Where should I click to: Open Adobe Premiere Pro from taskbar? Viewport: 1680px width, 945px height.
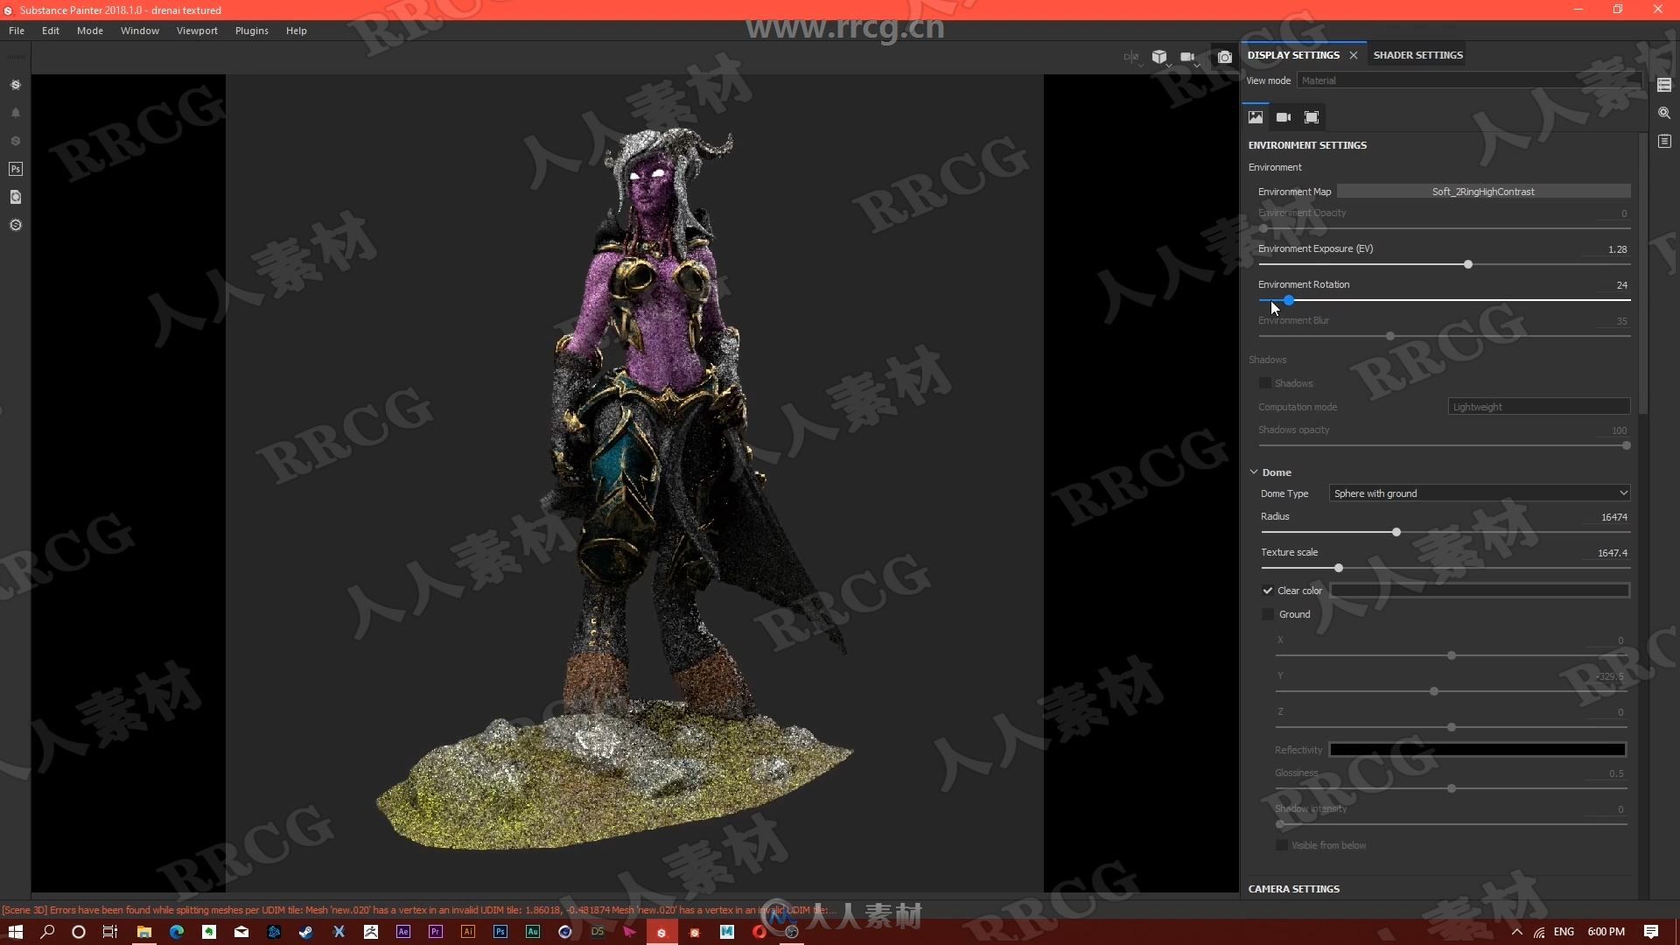coord(436,932)
